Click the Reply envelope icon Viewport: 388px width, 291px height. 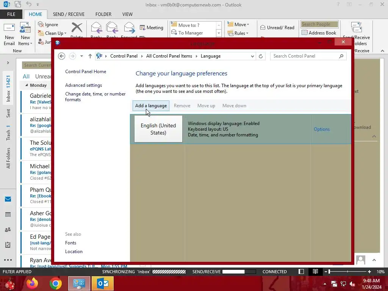[96, 28]
